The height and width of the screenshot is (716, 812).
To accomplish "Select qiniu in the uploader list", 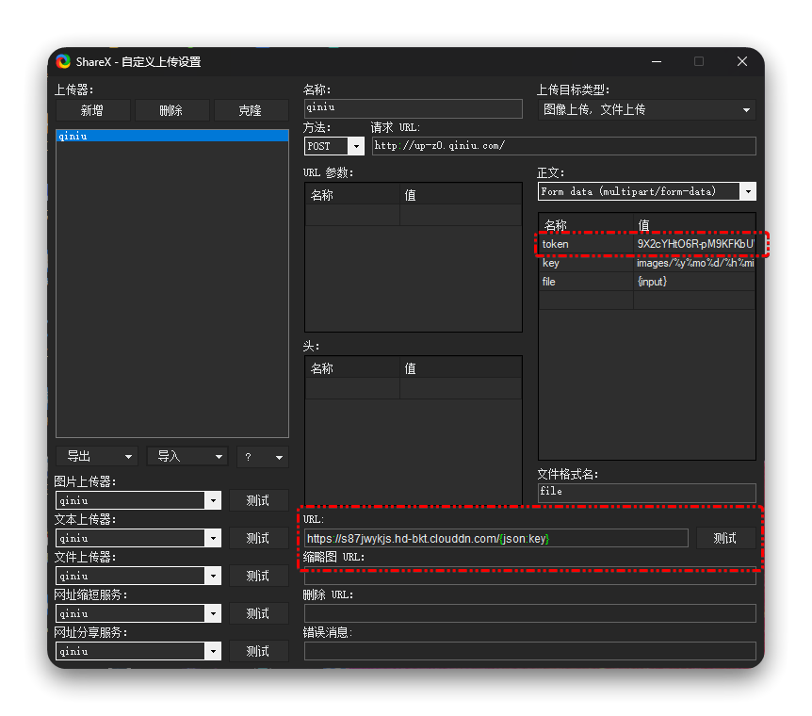I will click(x=172, y=136).
